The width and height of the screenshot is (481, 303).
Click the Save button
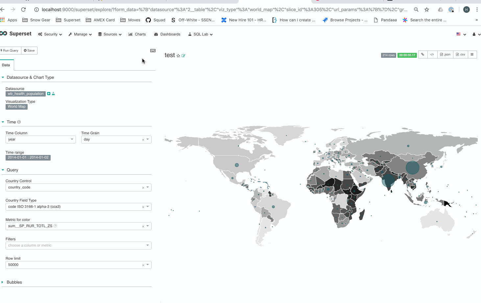point(29,51)
